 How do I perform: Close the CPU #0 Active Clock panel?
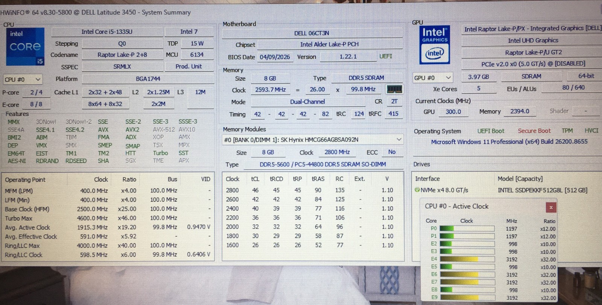coord(551,207)
